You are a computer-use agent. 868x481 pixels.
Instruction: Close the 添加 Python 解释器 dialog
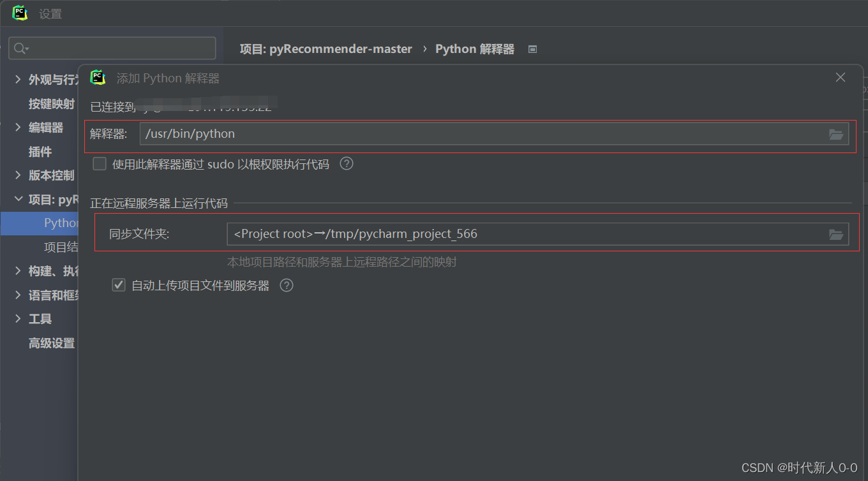[x=840, y=77]
